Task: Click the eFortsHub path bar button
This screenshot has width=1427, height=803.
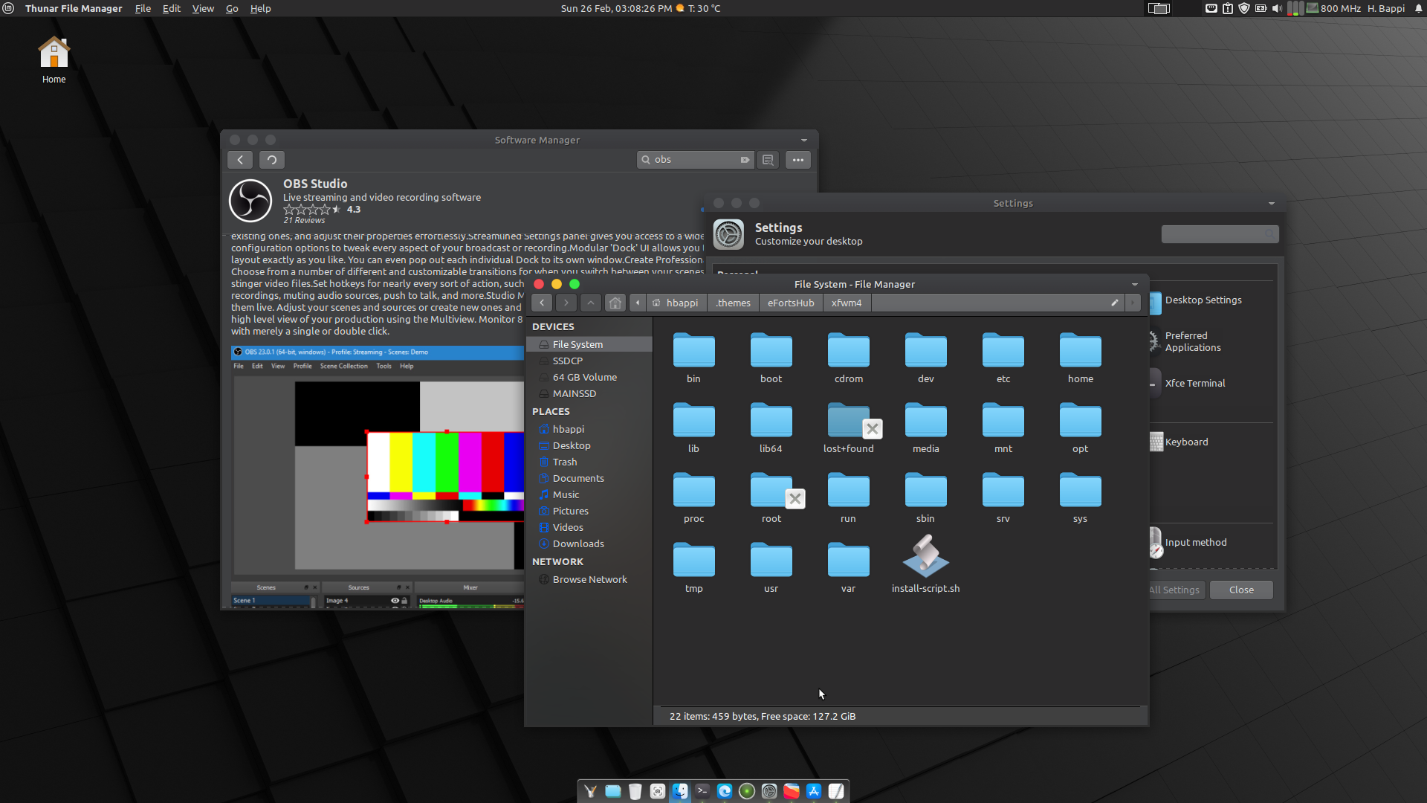Action: point(791,303)
